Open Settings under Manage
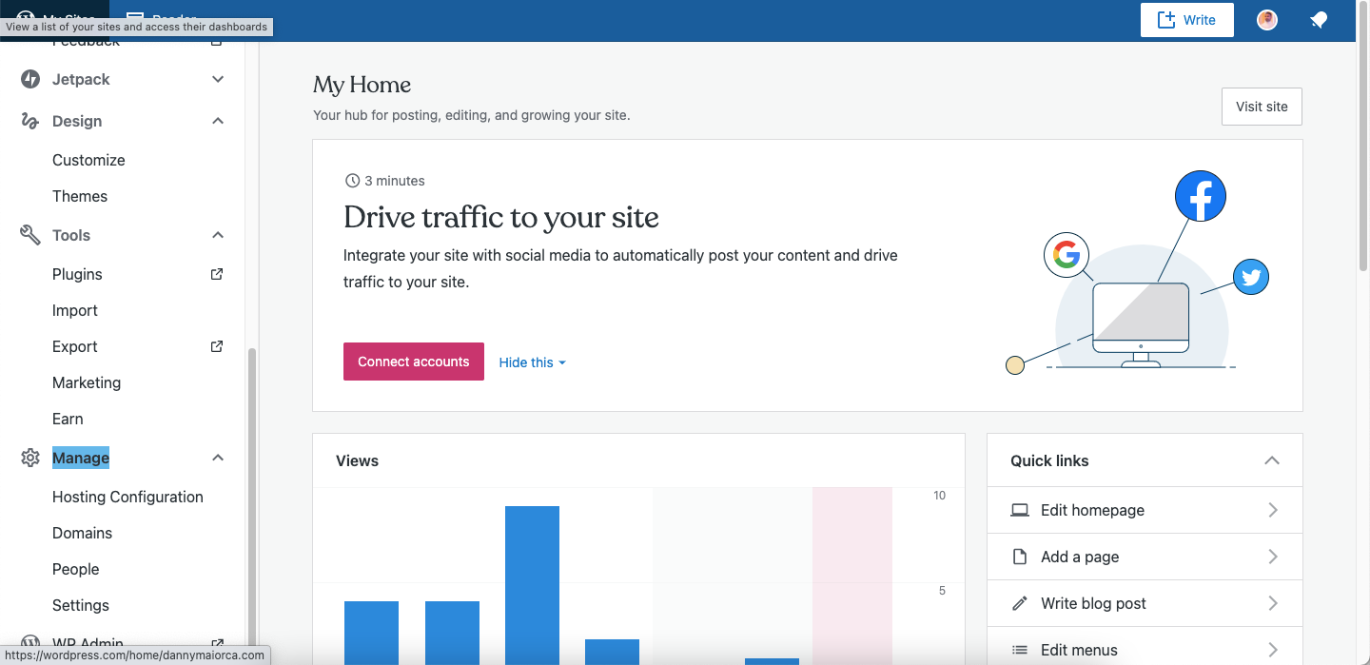This screenshot has width=1370, height=665. [81, 605]
